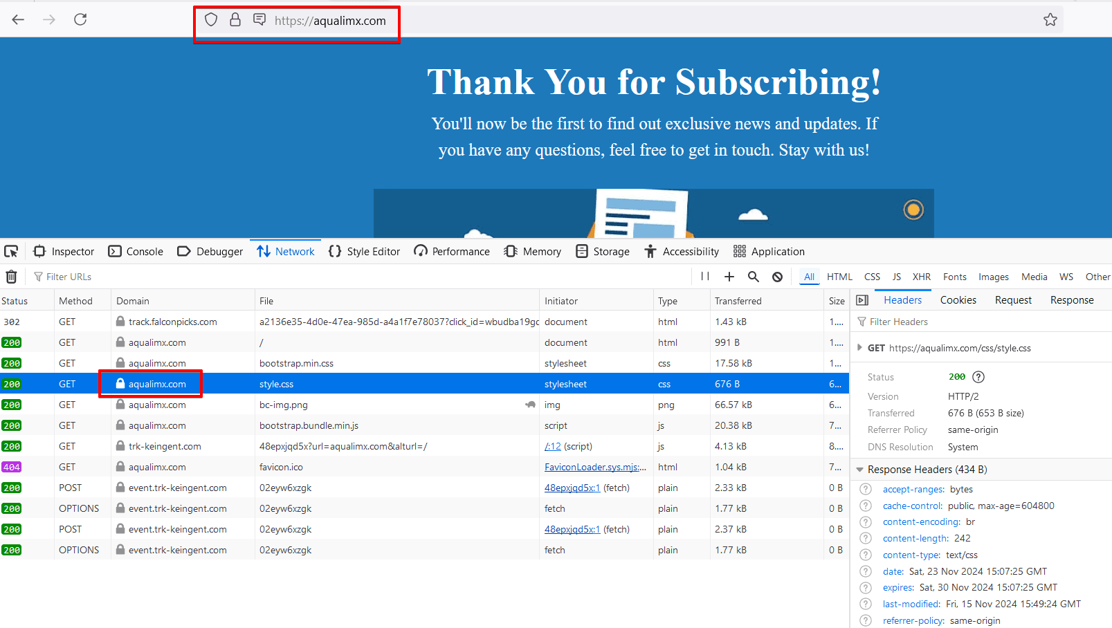Sort requests by Transferred column header
This screenshot has width=1112, height=628.
[x=767, y=301]
